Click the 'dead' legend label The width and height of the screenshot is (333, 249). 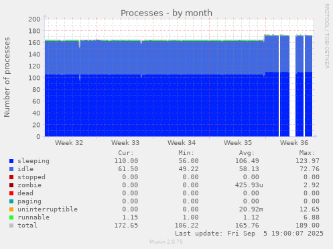(x=25, y=193)
